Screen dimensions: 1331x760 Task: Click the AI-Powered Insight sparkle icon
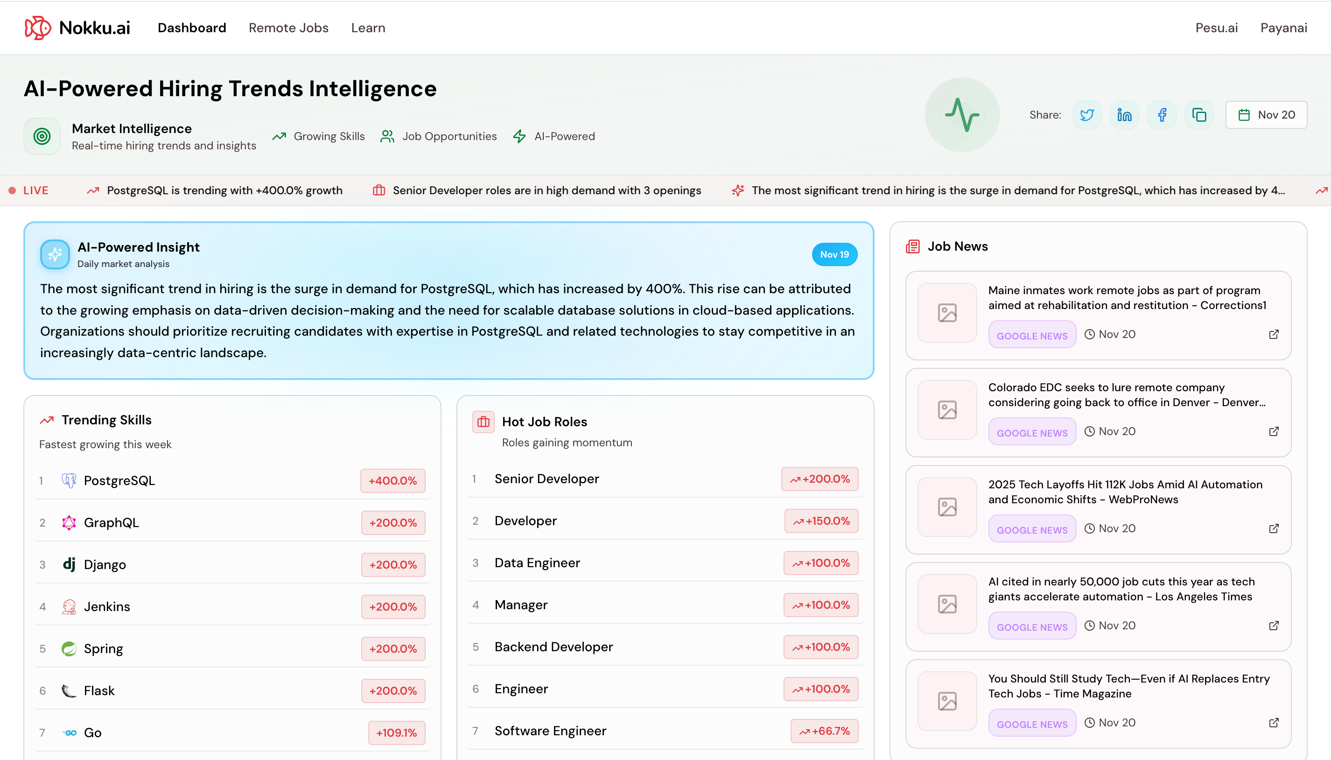55,254
